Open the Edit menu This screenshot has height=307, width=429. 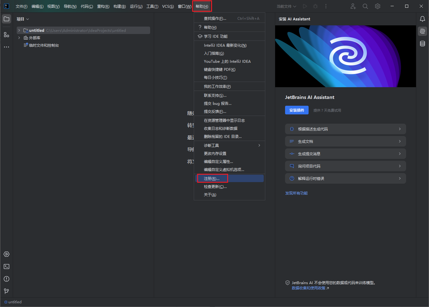(37, 6)
